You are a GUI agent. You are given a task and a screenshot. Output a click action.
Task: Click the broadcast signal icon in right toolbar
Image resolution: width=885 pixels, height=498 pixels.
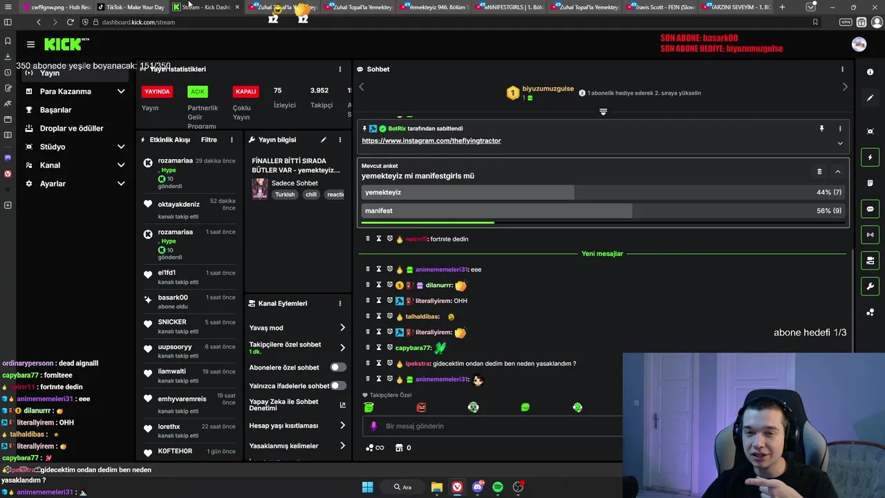870,235
